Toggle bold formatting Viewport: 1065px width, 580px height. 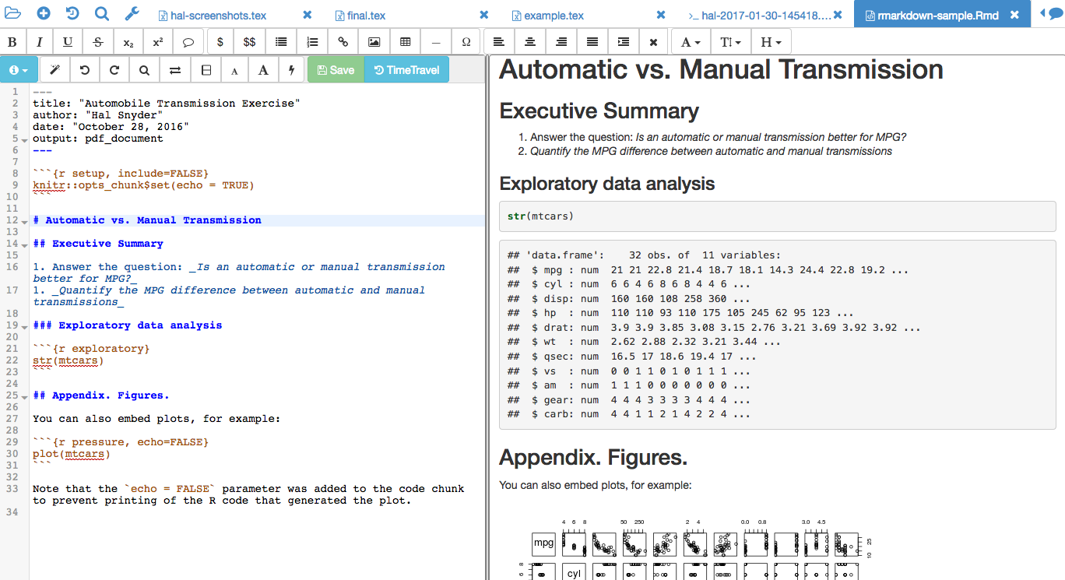point(12,42)
